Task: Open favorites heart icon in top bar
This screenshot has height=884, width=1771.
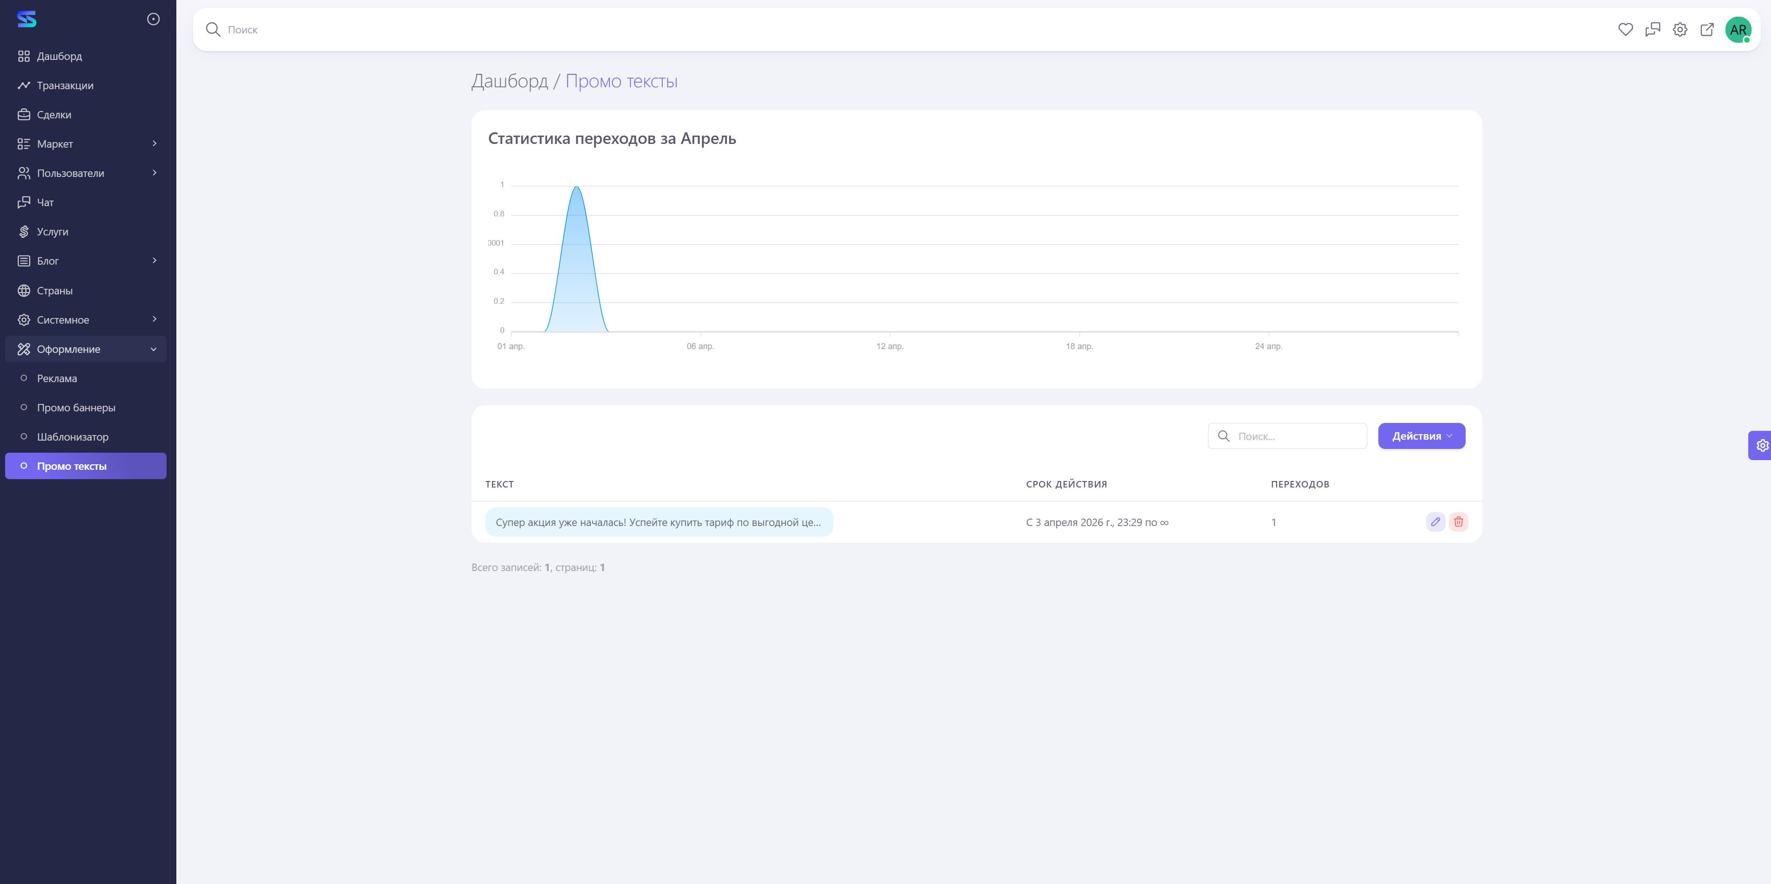Action: [1625, 30]
